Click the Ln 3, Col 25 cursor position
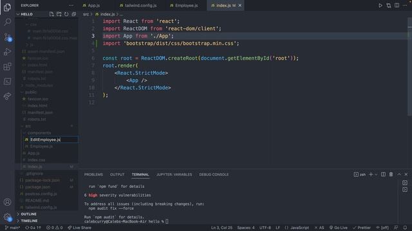This screenshot has width=412, height=231. (221, 228)
